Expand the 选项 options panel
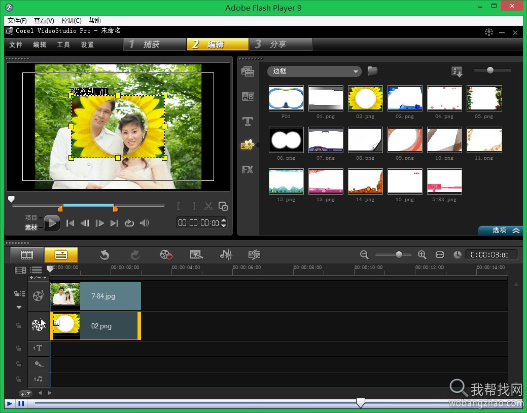 [x=501, y=231]
